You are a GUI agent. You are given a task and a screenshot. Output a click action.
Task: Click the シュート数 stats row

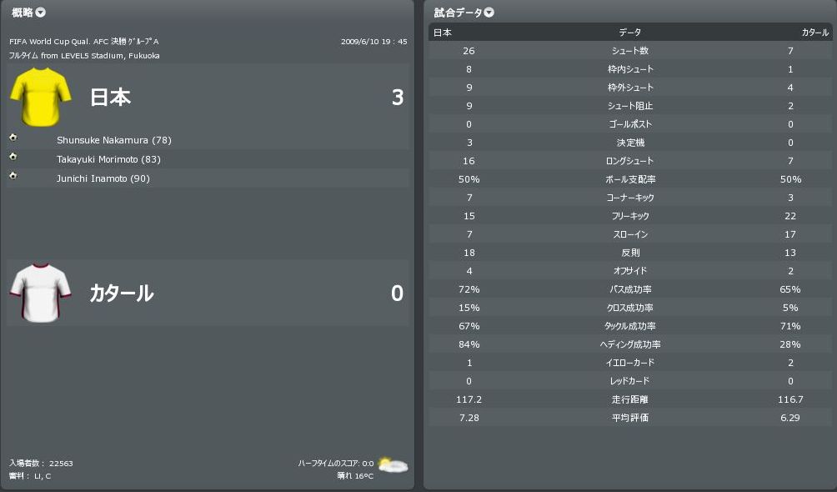(x=629, y=51)
